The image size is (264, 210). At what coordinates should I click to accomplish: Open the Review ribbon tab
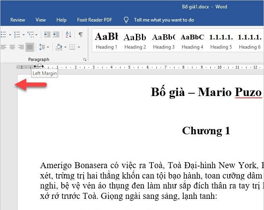(x=17, y=20)
